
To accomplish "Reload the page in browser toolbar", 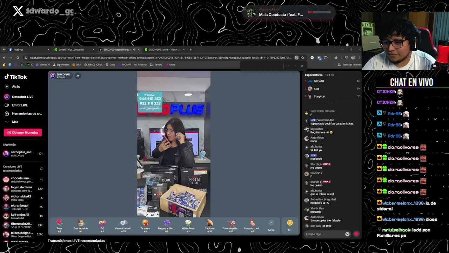I will (18, 58).
